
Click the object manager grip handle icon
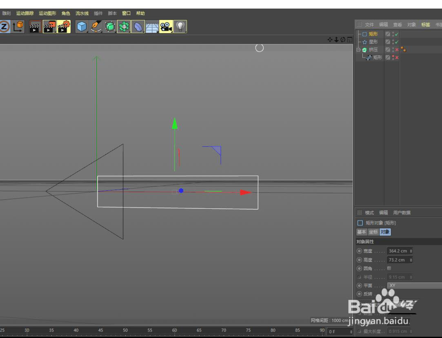click(x=359, y=24)
